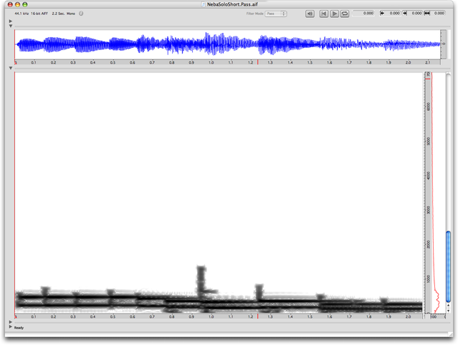Click the selection start time field
Viewport: 458px width, 345px height.
pos(393,14)
